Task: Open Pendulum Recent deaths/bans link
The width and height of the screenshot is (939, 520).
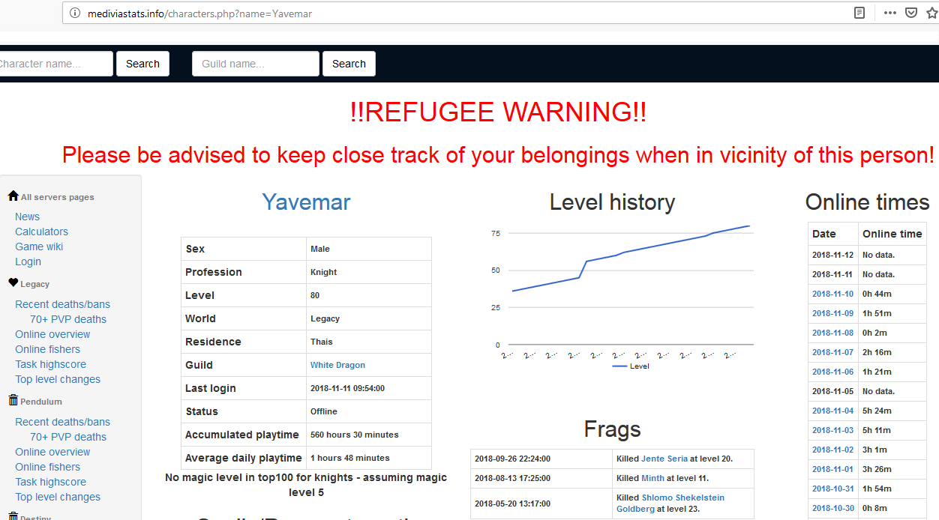Action: pyautogui.click(x=62, y=422)
